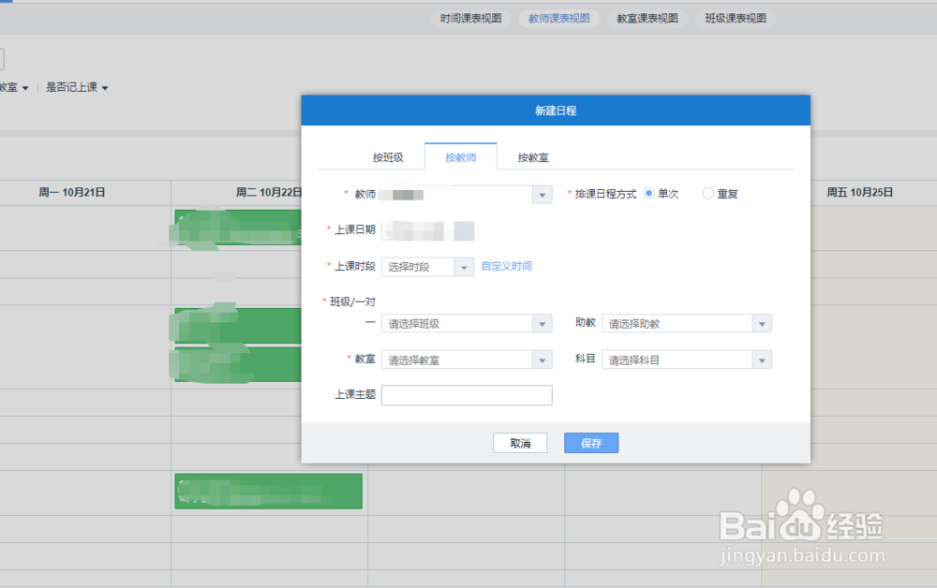Expand the 请选择班级 dropdown
Viewport: 937px width, 588px height.
coord(542,323)
